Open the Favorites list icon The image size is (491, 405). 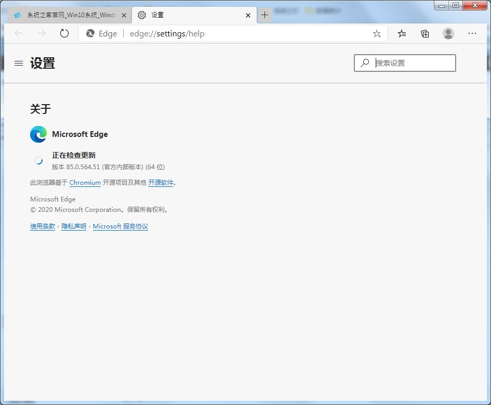402,33
